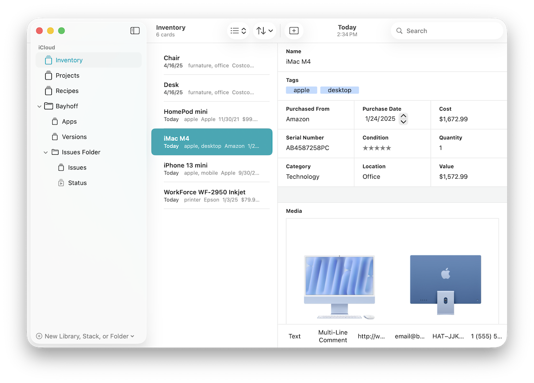Open the http://w... website link
534x383 pixels.
[371, 336]
